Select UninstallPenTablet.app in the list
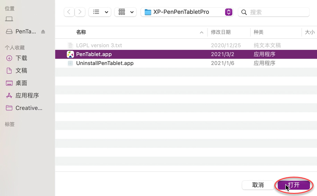 tap(105, 63)
